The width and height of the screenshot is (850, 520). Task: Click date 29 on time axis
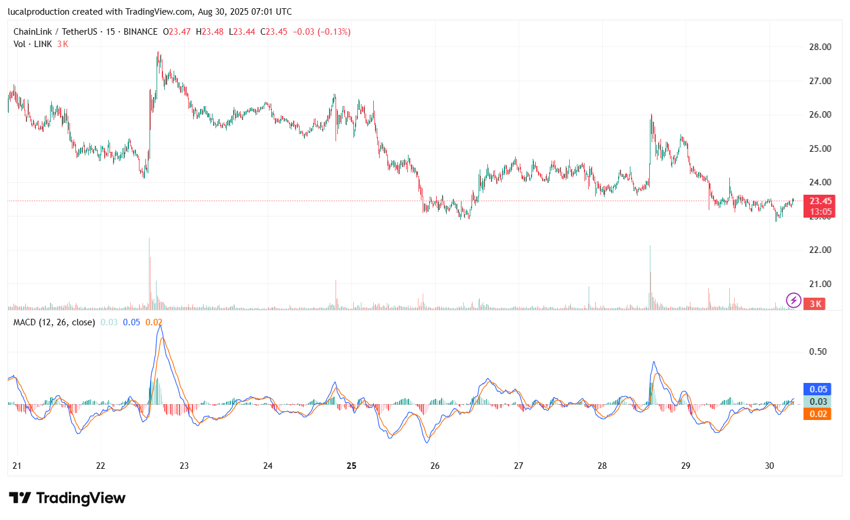tap(686, 466)
